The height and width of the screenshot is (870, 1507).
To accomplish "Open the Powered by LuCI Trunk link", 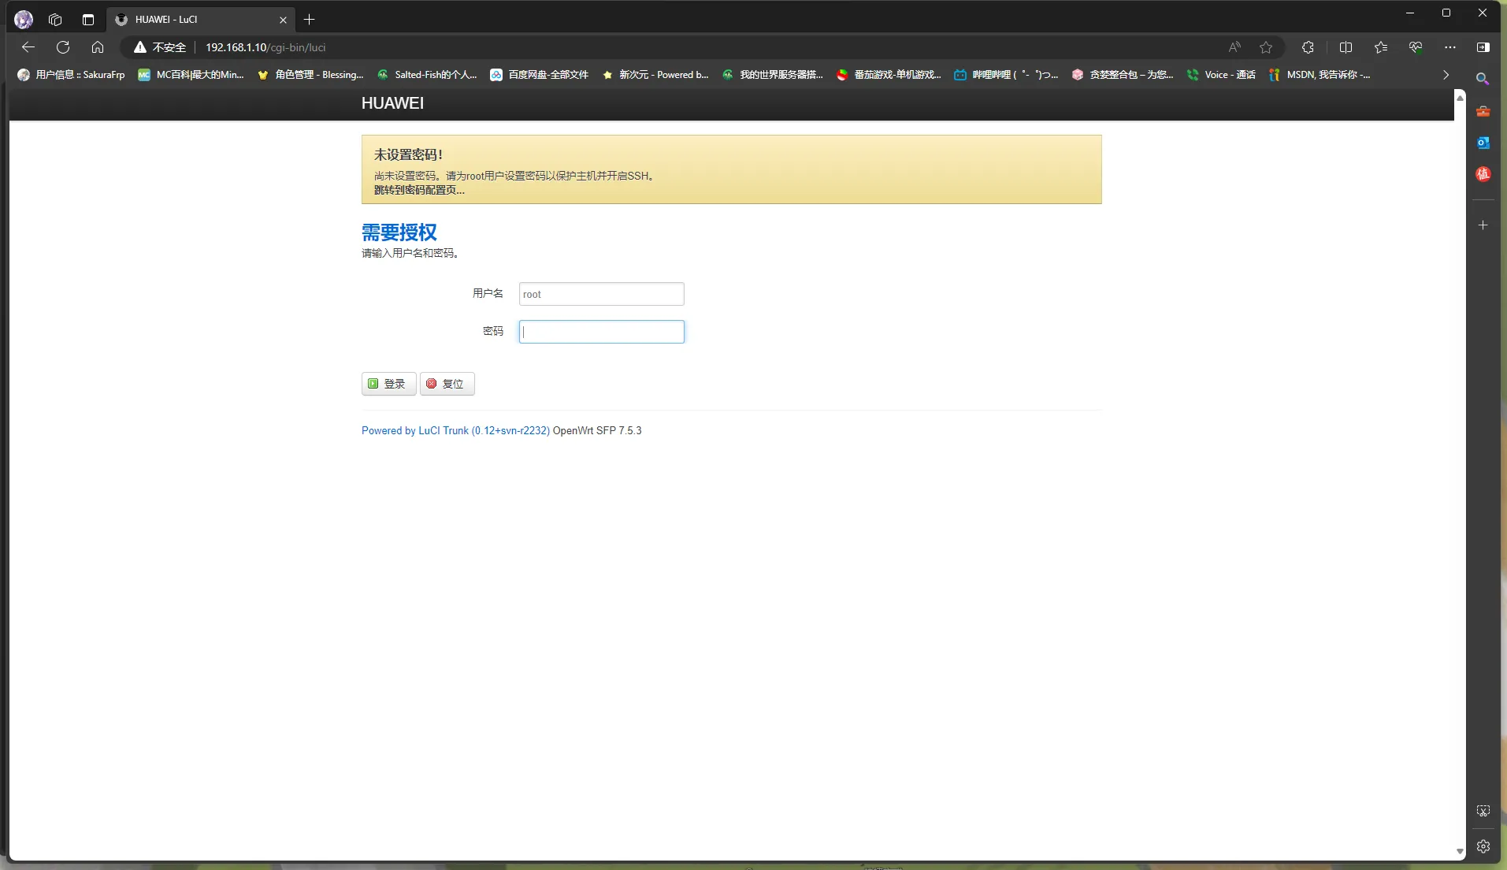I will pyautogui.click(x=455, y=431).
